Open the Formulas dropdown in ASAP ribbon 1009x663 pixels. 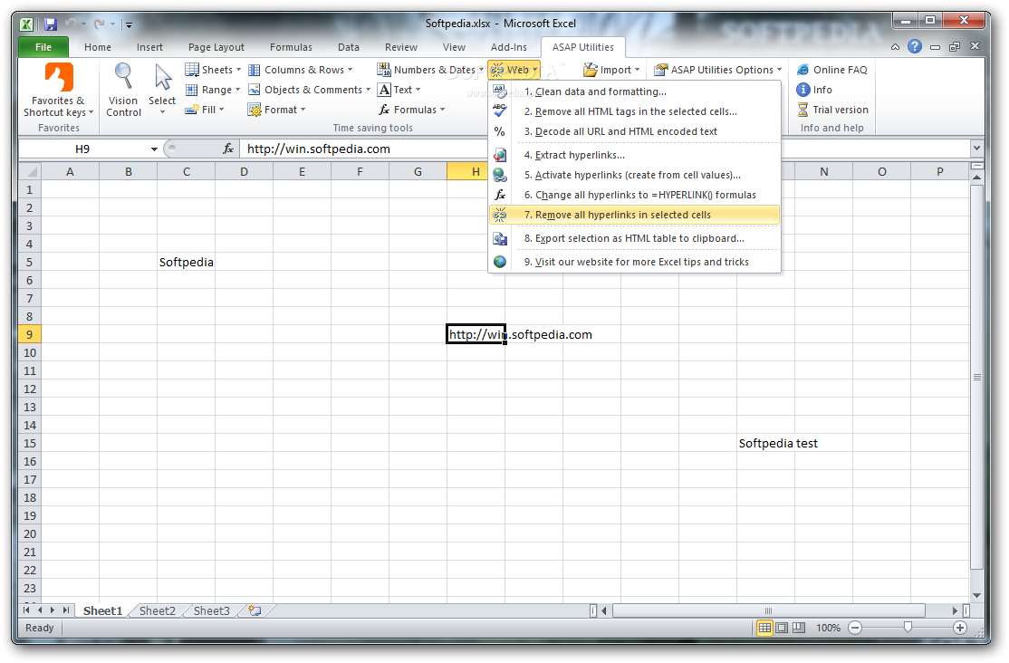pyautogui.click(x=412, y=110)
